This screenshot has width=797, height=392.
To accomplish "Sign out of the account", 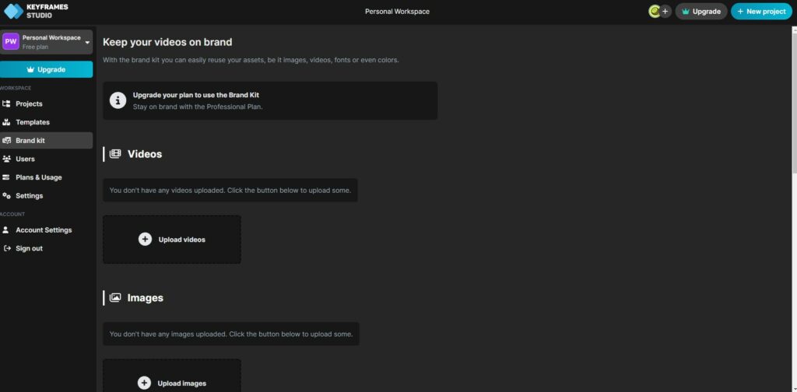I will (x=29, y=249).
